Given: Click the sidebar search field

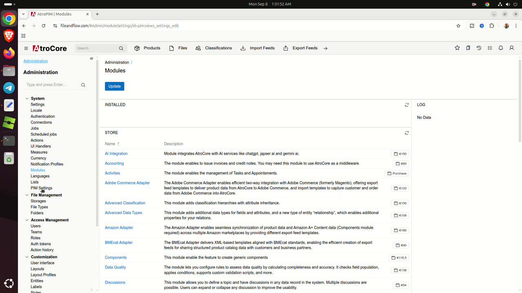Looking at the screenshot, I should pyautogui.click(x=51, y=85).
